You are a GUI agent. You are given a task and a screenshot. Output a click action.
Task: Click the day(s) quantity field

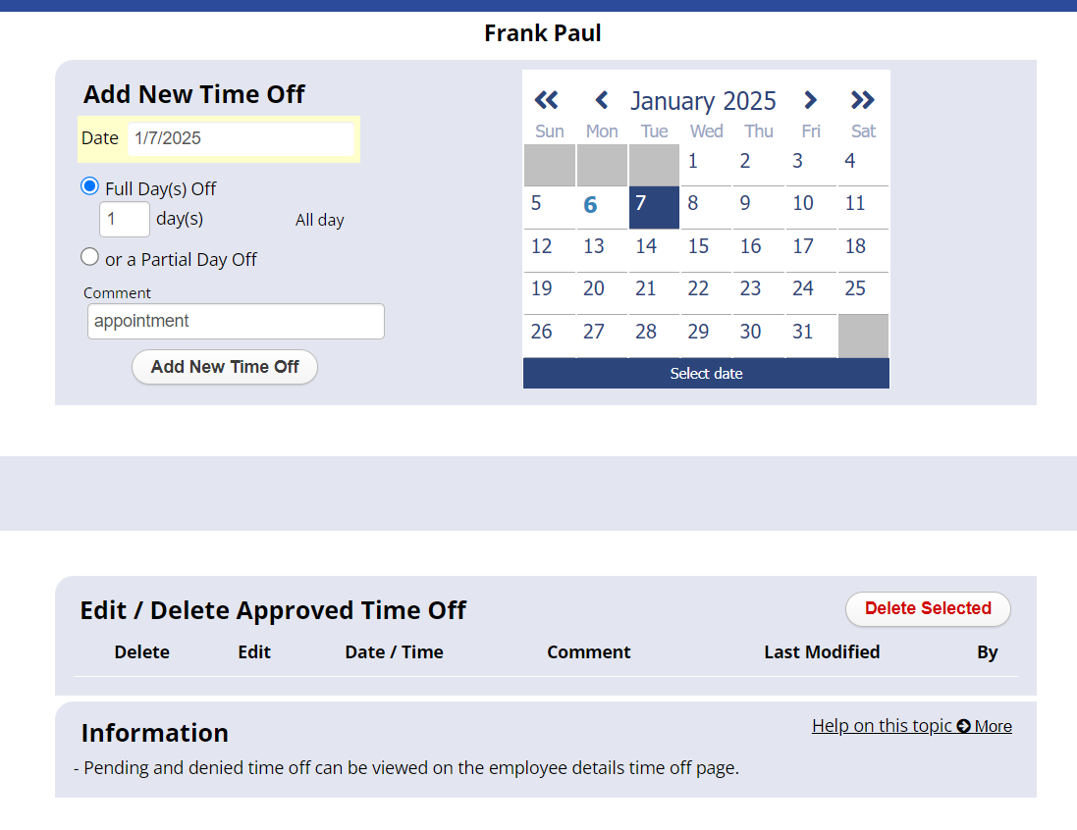click(125, 219)
